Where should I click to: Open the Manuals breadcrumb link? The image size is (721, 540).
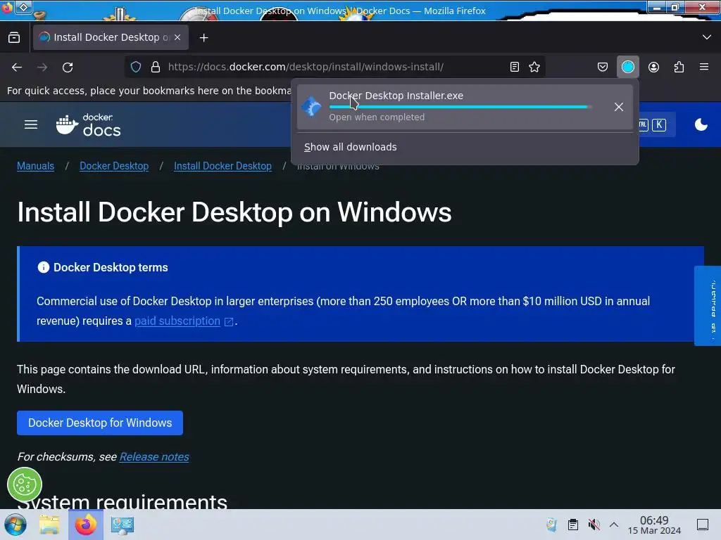pyautogui.click(x=35, y=166)
